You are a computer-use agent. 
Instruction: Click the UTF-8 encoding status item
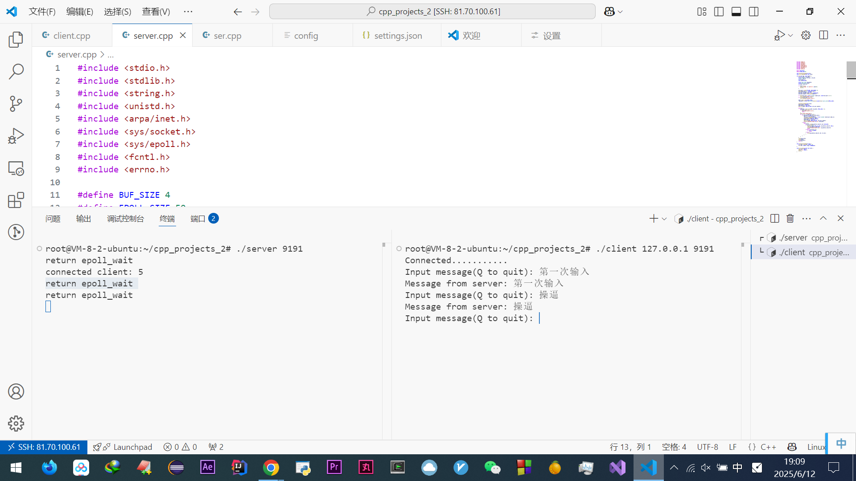[x=707, y=447]
